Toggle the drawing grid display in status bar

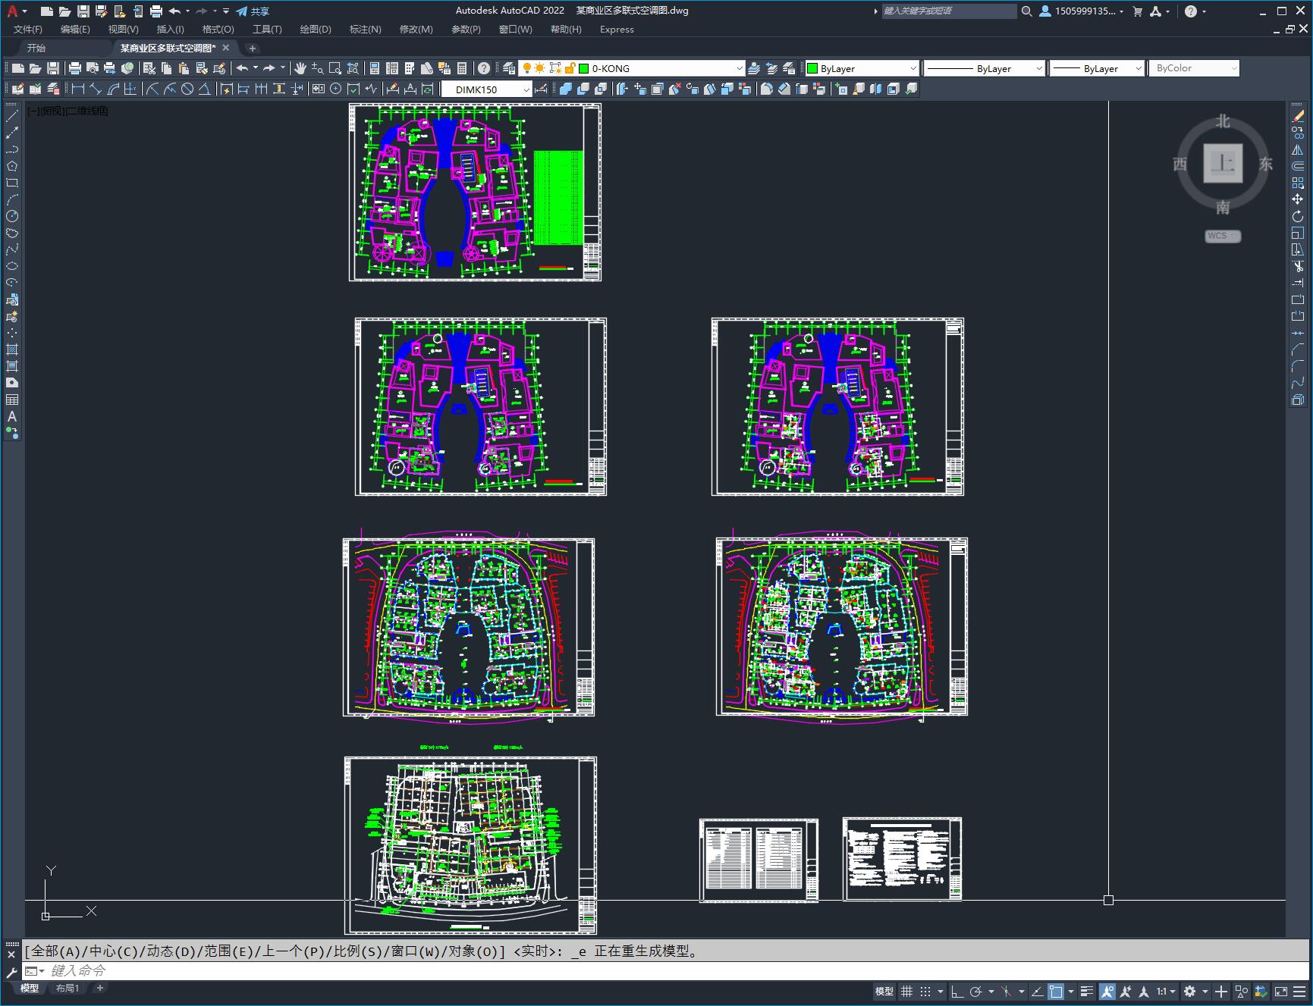pos(906,991)
